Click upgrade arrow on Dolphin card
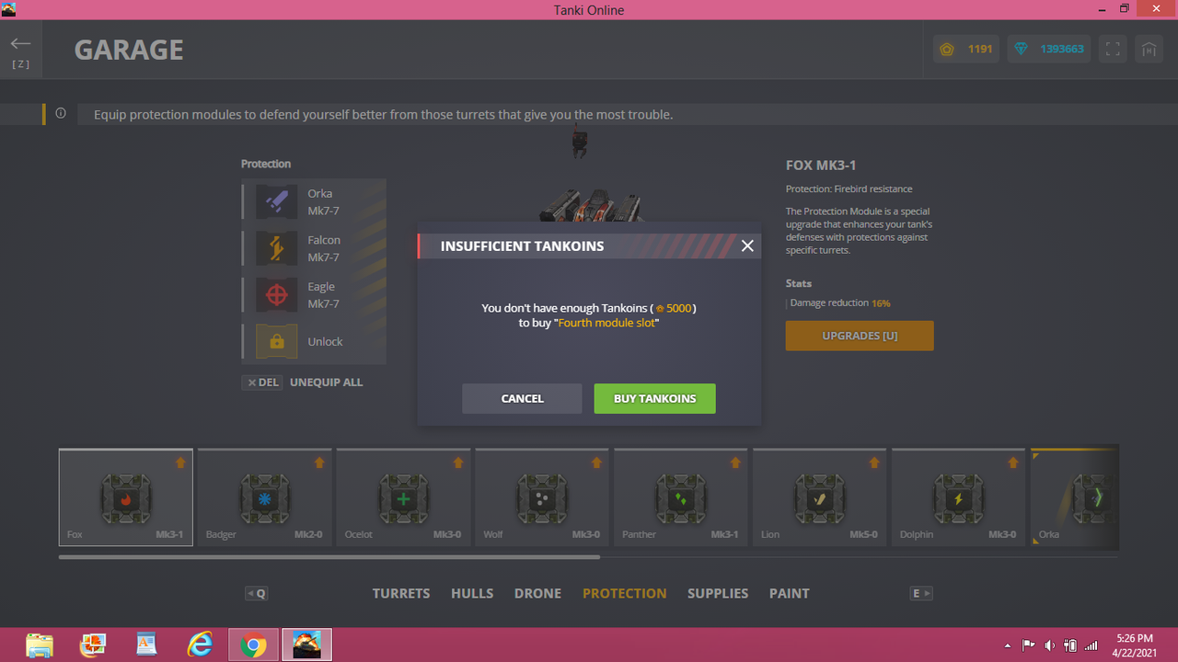This screenshot has width=1178, height=662. [1013, 462]
